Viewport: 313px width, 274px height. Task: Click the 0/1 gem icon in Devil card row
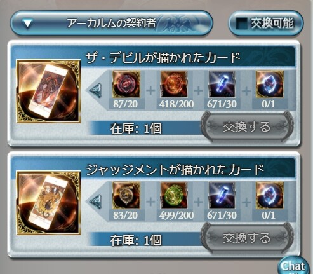click(x=269, y=85)
